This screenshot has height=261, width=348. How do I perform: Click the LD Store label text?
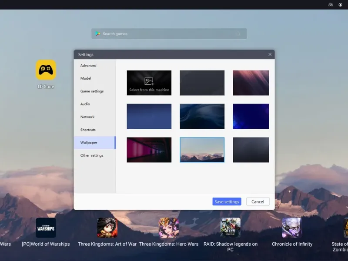tap(46, 87)
